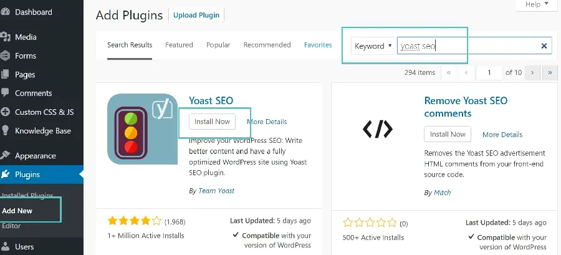Select the plugin Editor submenu item
Screen dimensions: 561x255
point(11,226)
